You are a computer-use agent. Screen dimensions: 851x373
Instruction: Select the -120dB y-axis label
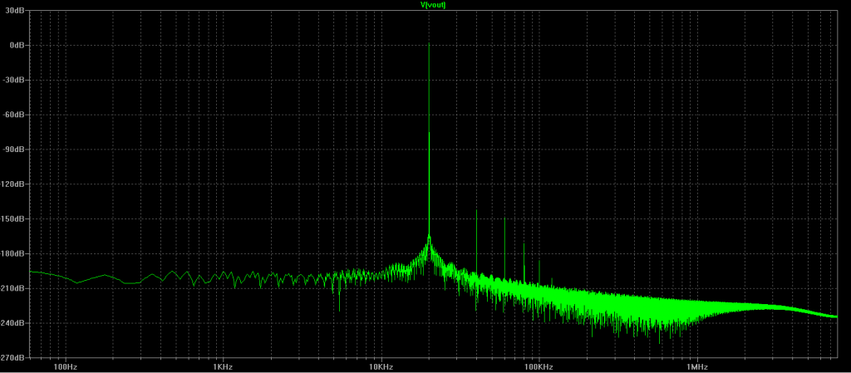14,184
